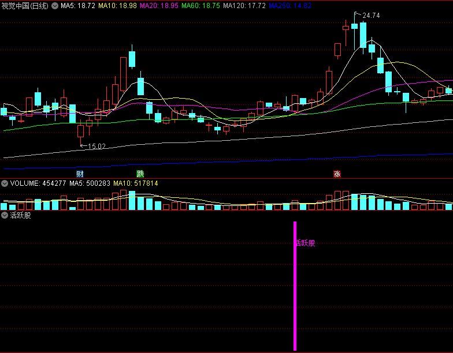Screen dimensions: 453x353
Task: Expand the main chart indicator dropdown arrow
Action: (x=55, y=6)
